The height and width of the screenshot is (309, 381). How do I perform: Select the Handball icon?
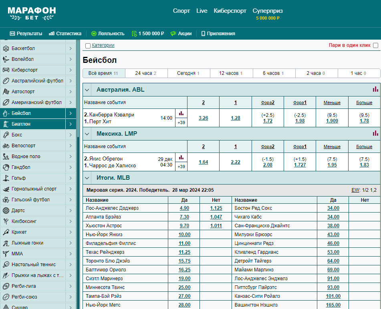(x=6, y=167)
